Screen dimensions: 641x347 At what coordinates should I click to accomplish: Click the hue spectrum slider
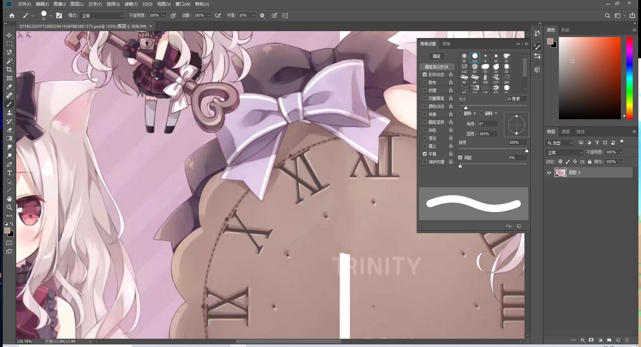point(629,78)
